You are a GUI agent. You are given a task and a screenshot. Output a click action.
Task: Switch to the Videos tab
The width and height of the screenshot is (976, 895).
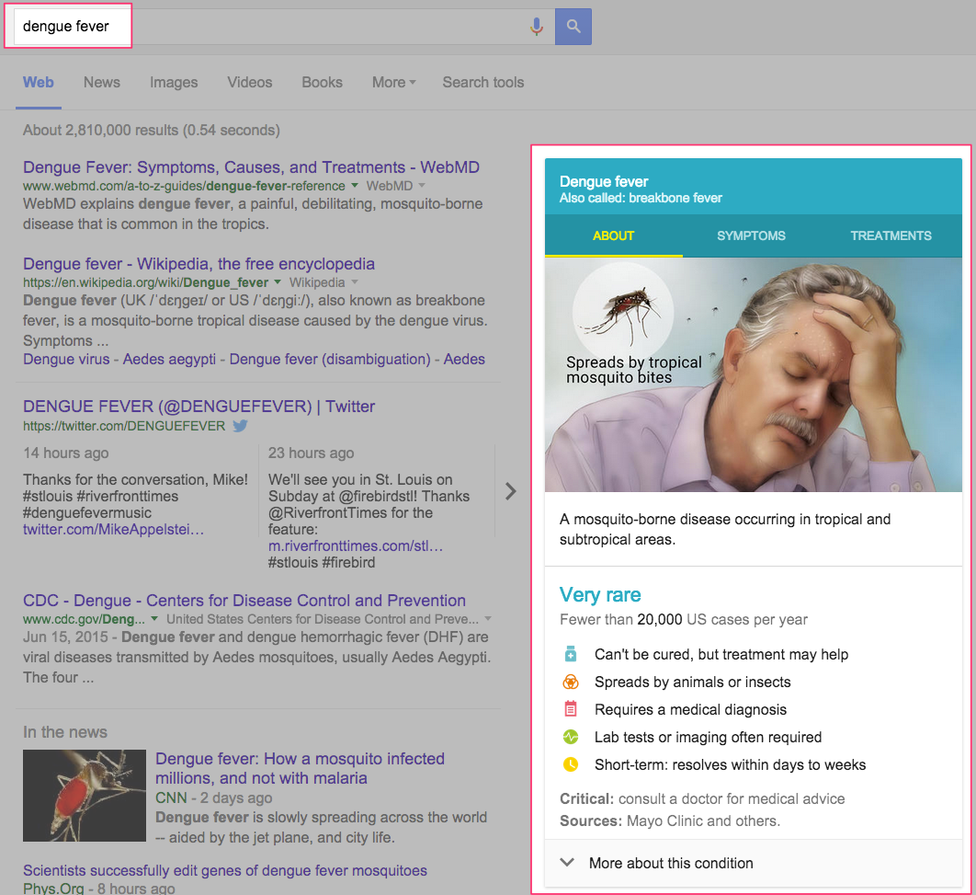tap(250, 82)
